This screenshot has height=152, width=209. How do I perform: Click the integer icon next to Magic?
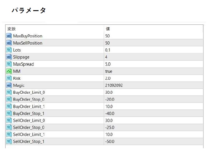coord(9,85)
